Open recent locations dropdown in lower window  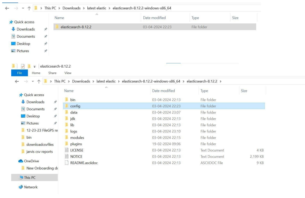tap(33, 81)
